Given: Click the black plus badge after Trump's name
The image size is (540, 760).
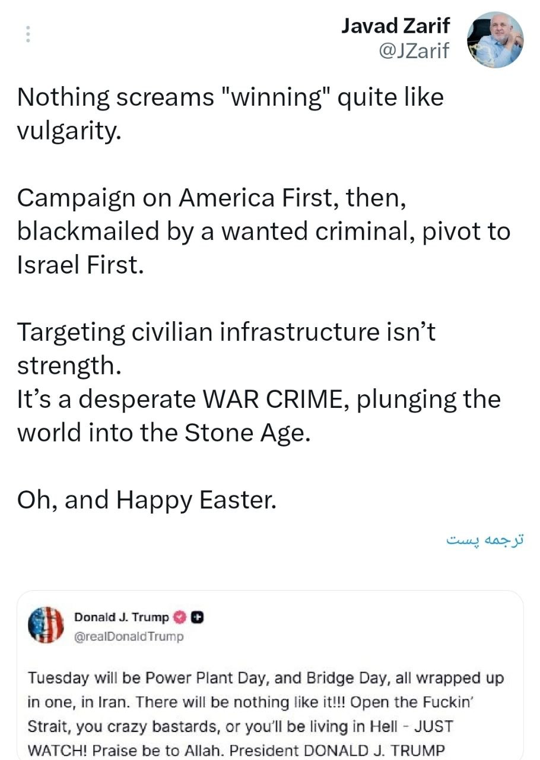Looking at the screenshot, I should pos(198,617).
